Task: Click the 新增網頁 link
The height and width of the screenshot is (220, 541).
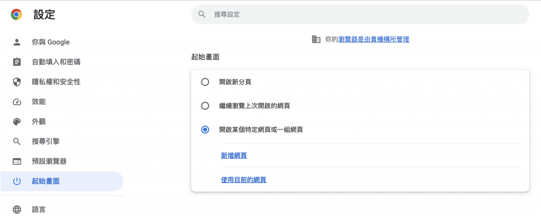Action: click(234, 156)
